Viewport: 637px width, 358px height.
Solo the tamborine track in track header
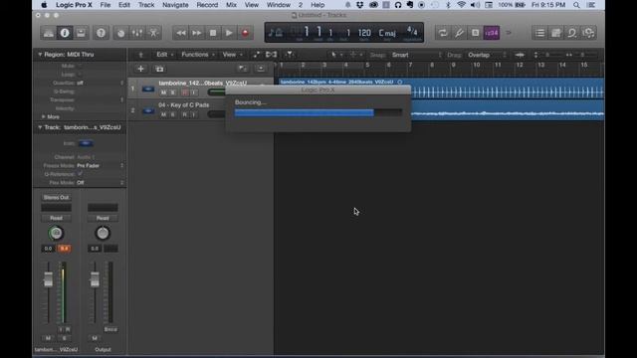tap(173, 92)
